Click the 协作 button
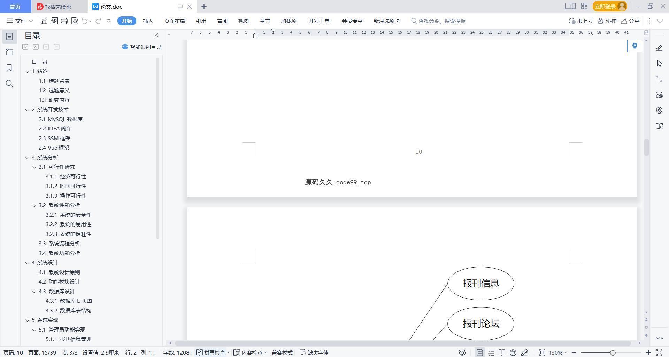669x357 pixels. [x=607, y=21]
